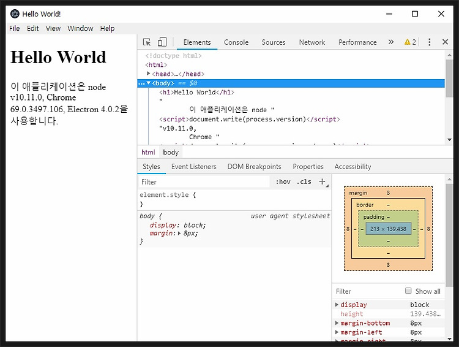
Task: Maximize the Hello World! window
Action: [414, 13]
